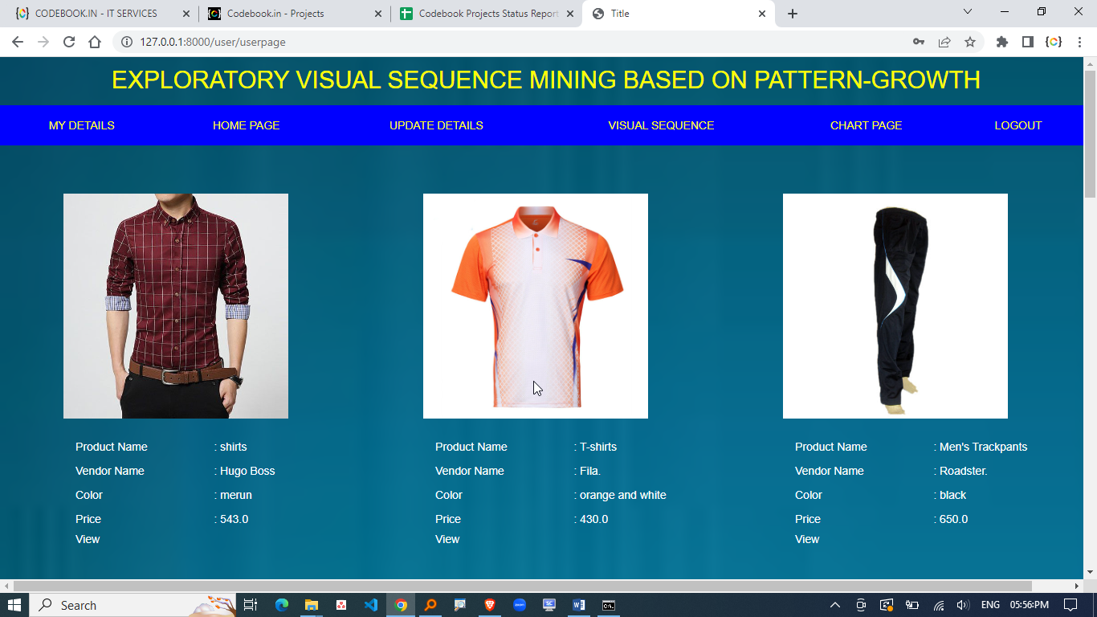Open a new browser tab

coord(793,14)
